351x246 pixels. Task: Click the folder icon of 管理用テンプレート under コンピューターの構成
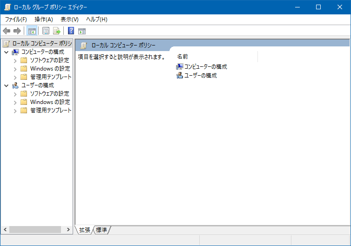pos(24,77)
